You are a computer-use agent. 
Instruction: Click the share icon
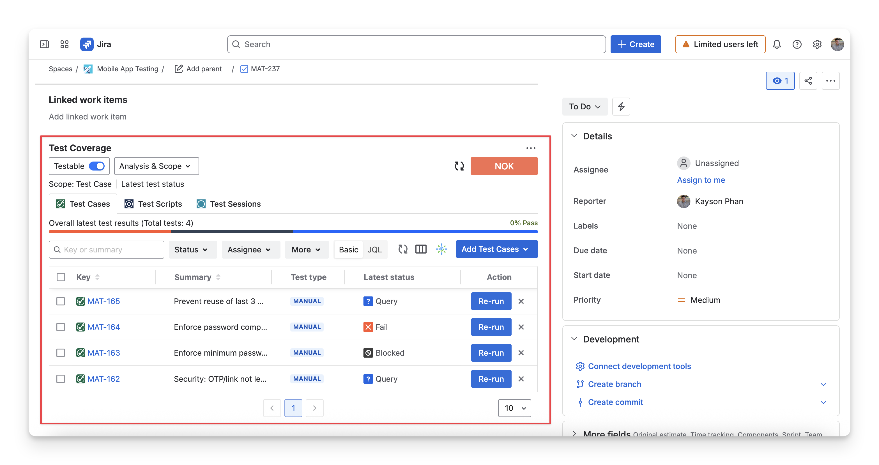(x=808, y=81)
